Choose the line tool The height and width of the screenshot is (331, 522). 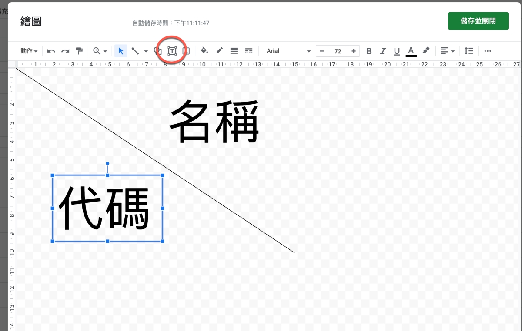coord(135,51)
